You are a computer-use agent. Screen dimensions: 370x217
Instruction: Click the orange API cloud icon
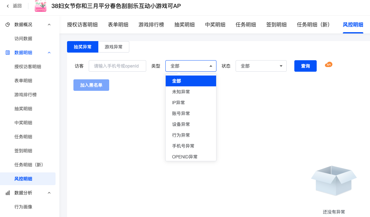[x=328, y=65]
